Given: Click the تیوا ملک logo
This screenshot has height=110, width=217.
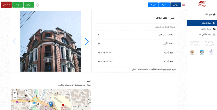Looking at the screenshot, I should coord(202,4).
